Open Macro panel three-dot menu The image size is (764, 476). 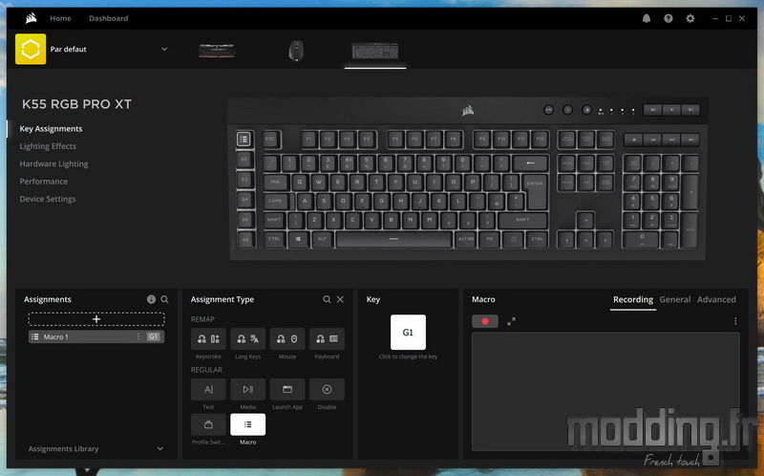(x=735, y=321)
